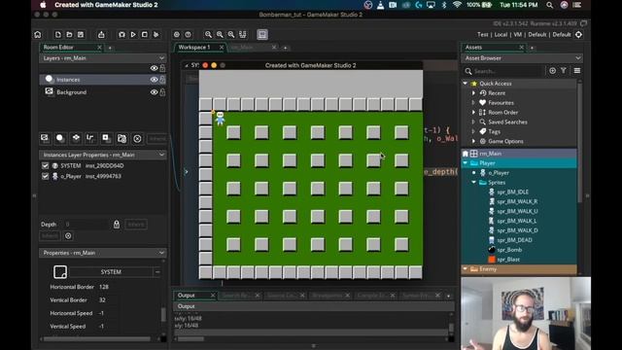
Task: Collapse the Sprites folder
Action: coord(473,182)
